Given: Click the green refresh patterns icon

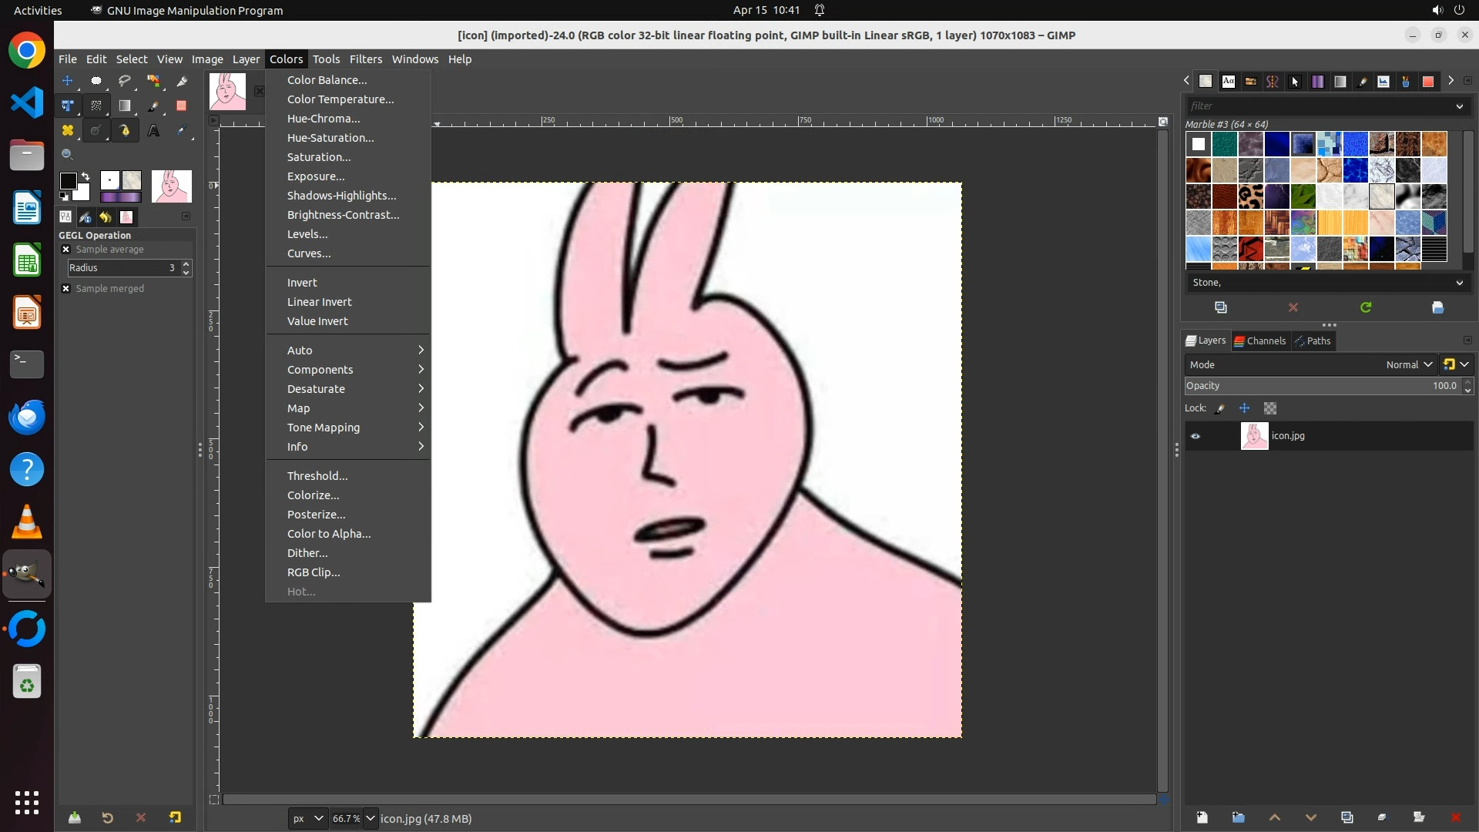Looking at the screenshot, I should [1366, 307].
